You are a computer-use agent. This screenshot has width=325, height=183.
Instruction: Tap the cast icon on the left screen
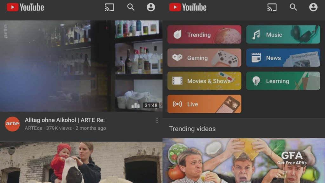coord(109,7)
